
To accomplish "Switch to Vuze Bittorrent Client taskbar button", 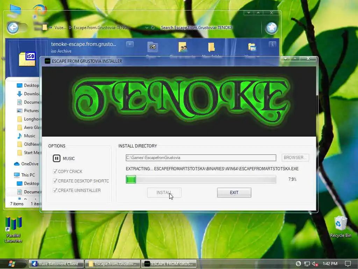I will 56,264.
